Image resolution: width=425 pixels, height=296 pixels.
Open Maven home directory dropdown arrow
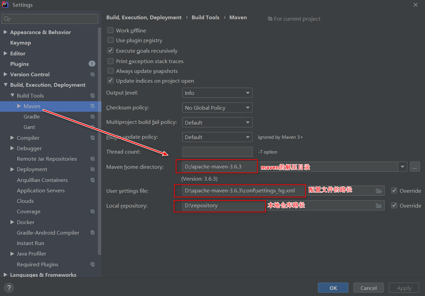(402, 167)
